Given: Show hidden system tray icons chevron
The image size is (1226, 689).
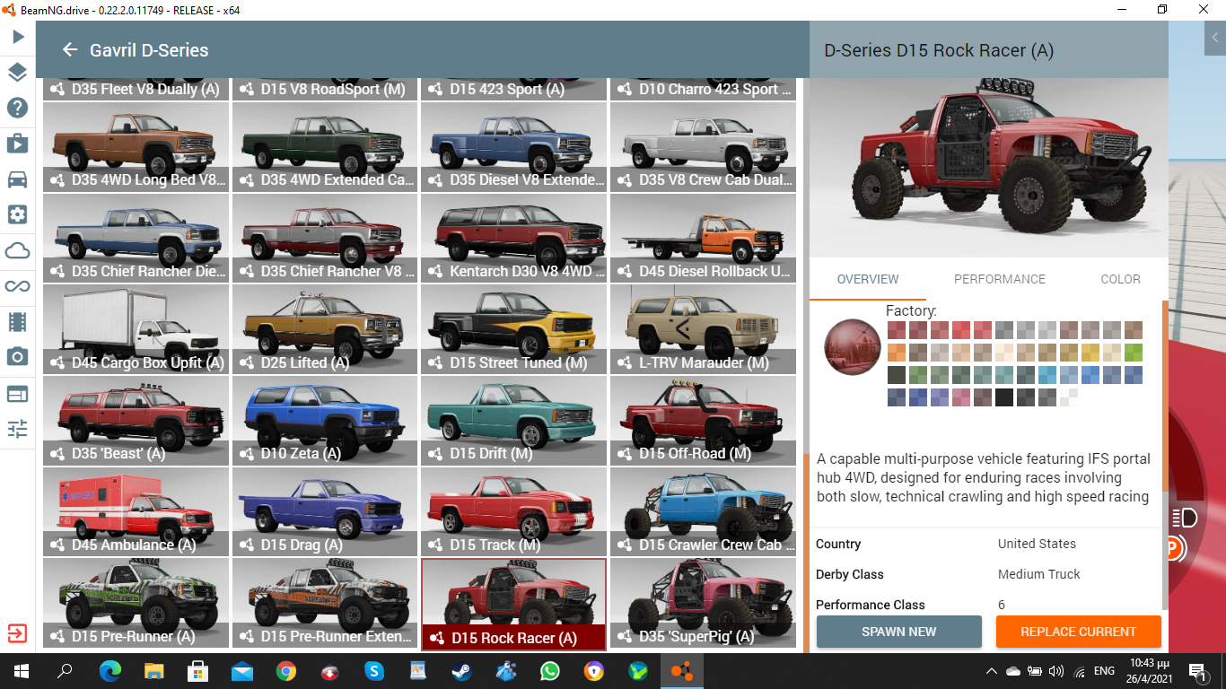Looking at the screenshot, I should click(x=991, y=671).
